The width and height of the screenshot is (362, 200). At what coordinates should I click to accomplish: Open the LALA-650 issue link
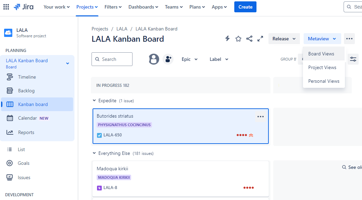(112, 135)
